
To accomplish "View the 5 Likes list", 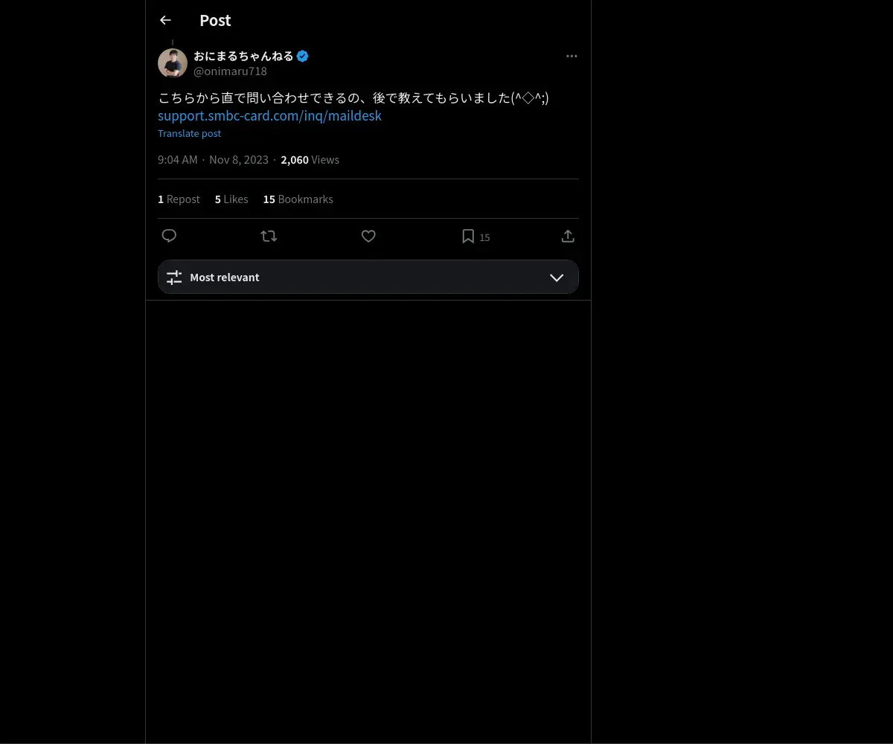I will 231,199.
